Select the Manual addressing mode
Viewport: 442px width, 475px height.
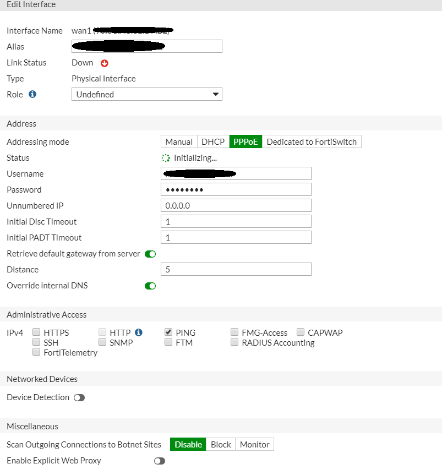click(x=179, y=142)
